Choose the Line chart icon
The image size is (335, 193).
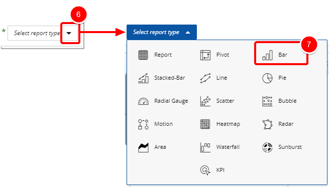pos(205,78)
